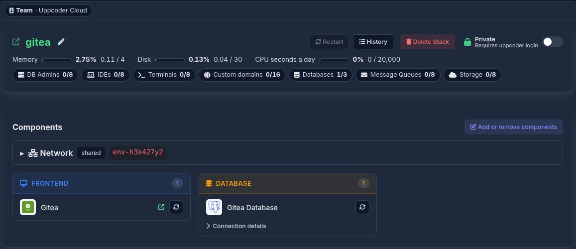576x249 pixels.
Task: Click the shared network badge
Action: coord(91,153)
